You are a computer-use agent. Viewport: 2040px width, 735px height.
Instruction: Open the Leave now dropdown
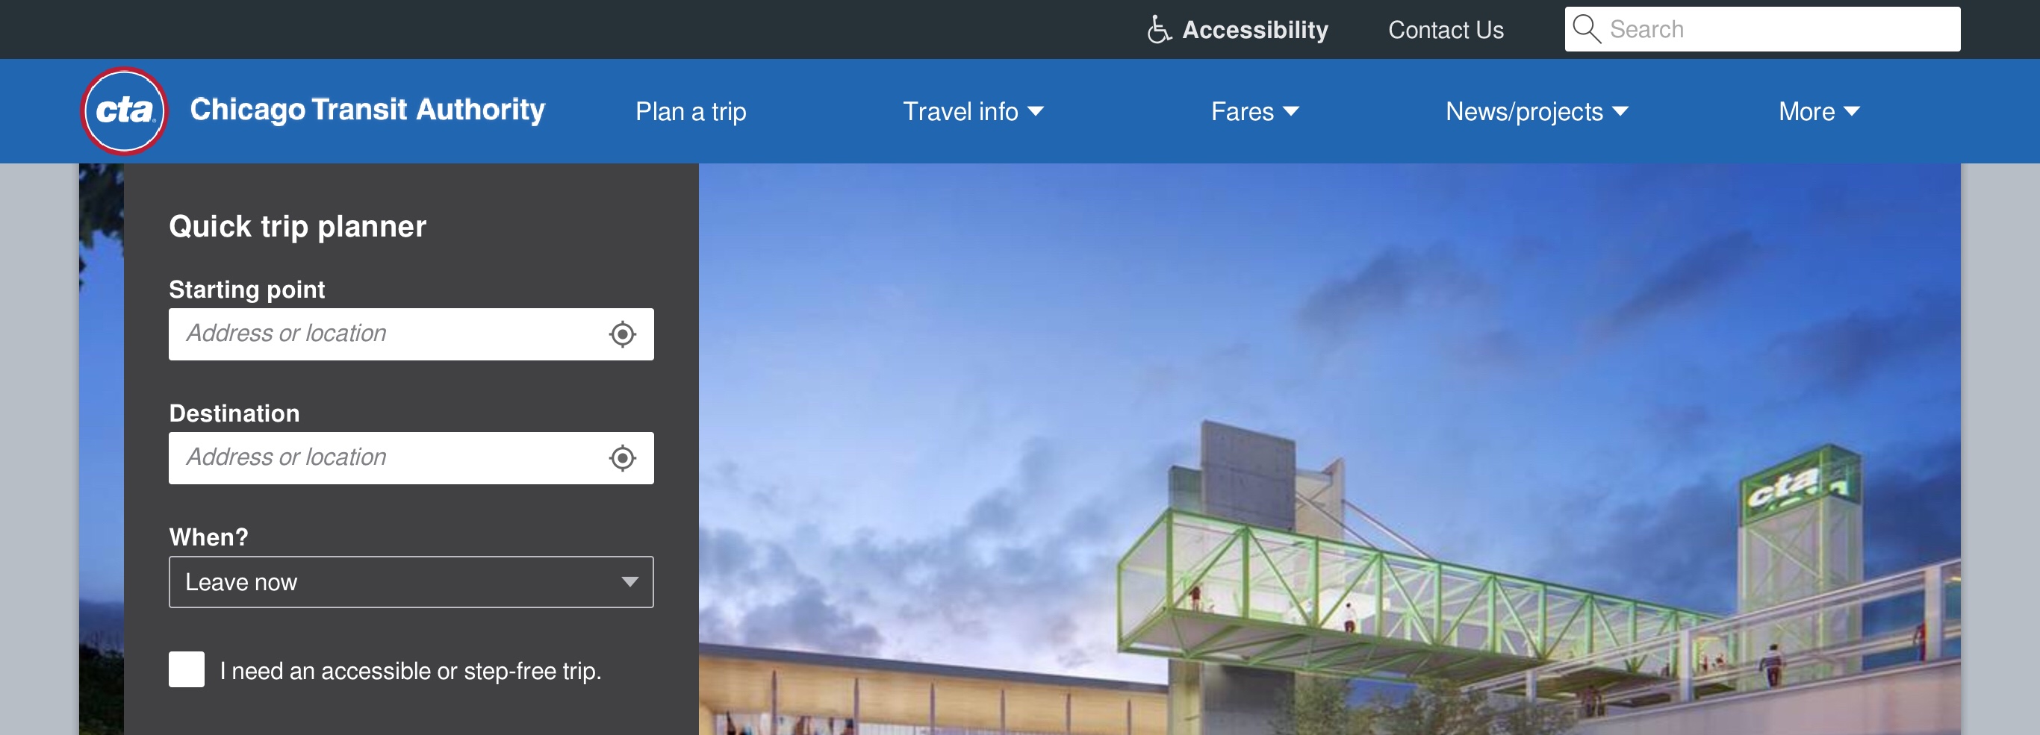[411, 582]
